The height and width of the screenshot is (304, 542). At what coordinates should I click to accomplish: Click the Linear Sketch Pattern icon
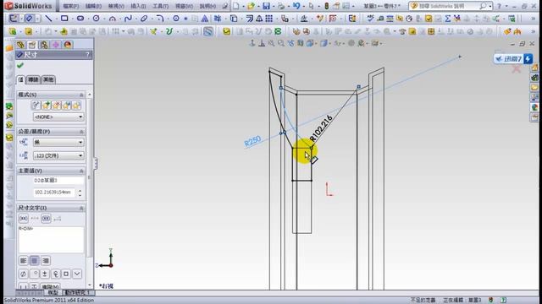[269, 19]
